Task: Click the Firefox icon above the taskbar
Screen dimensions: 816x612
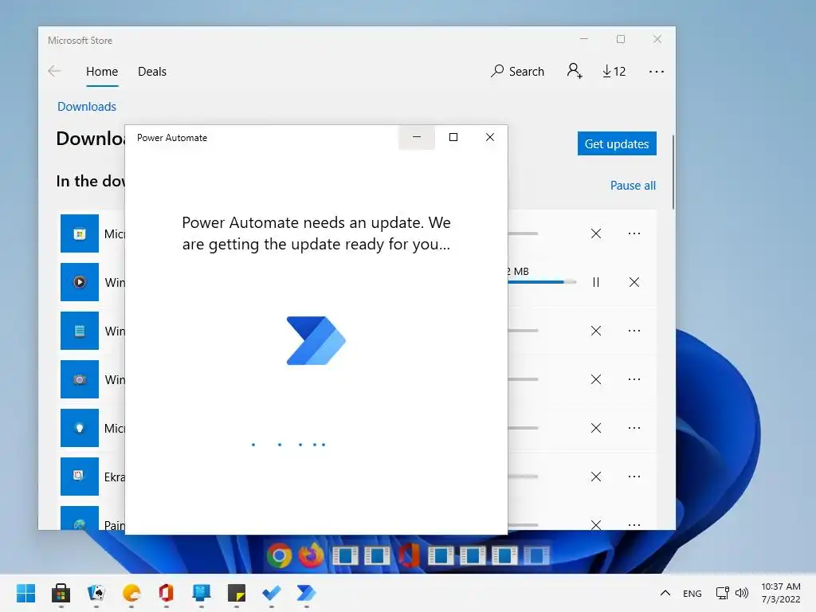Action: [312, 555]
